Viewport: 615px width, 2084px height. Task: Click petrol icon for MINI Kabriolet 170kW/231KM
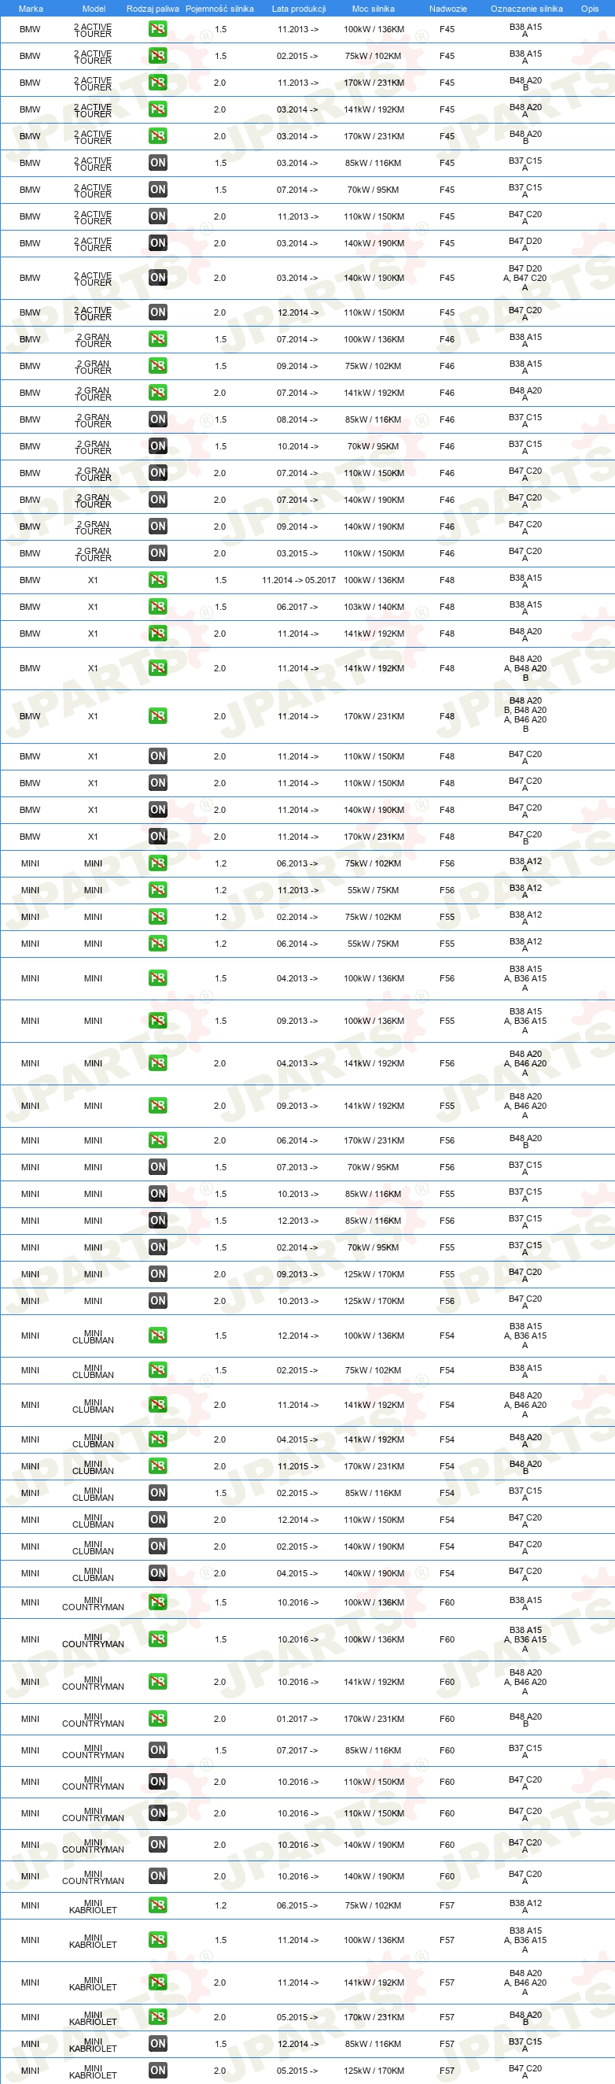157,2017
